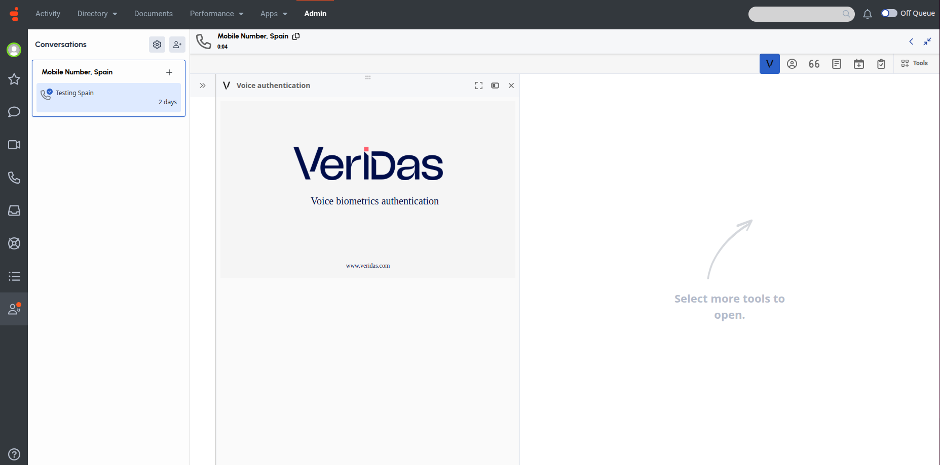Open Interactions agent icon in sidebar
This screenshot has height=465, width=940.
pyautogui.click(x=14, y=309)
